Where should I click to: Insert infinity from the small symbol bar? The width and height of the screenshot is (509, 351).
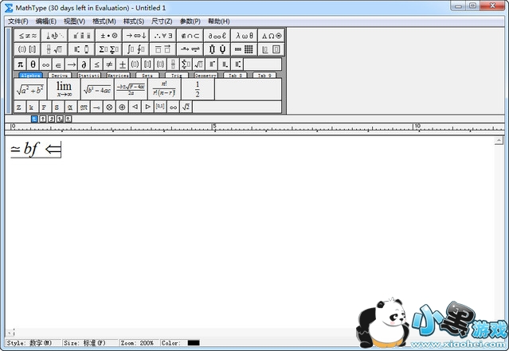[45, 64]
